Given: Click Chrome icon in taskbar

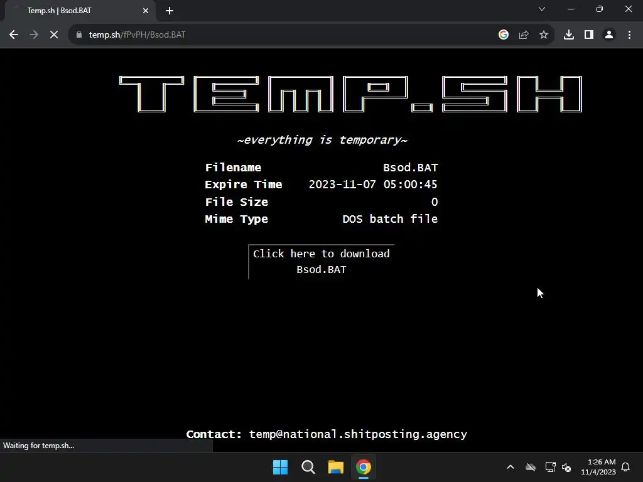Looking at the screenshot, I should pyautogui.click(x=364, y=467).
